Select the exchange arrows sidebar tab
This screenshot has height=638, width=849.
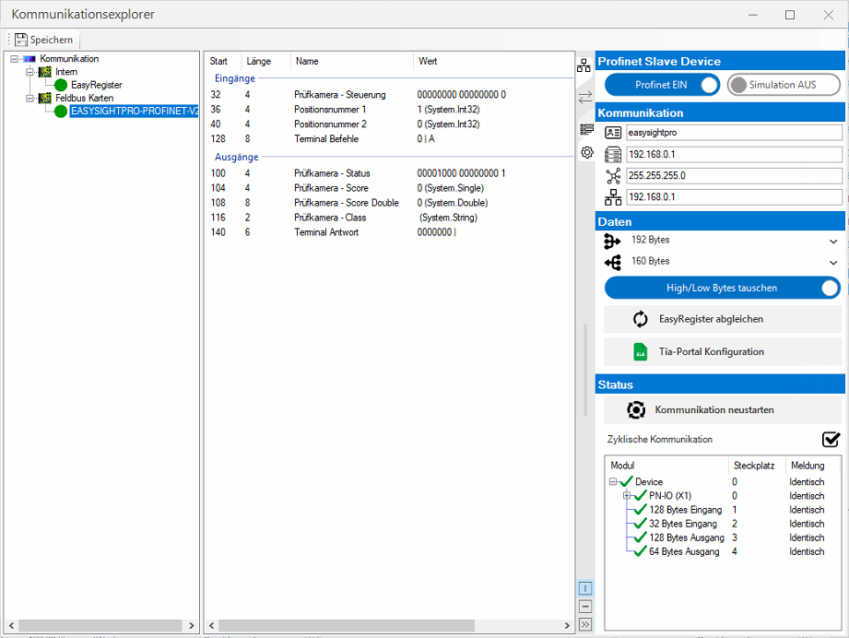tap(584, 97)
